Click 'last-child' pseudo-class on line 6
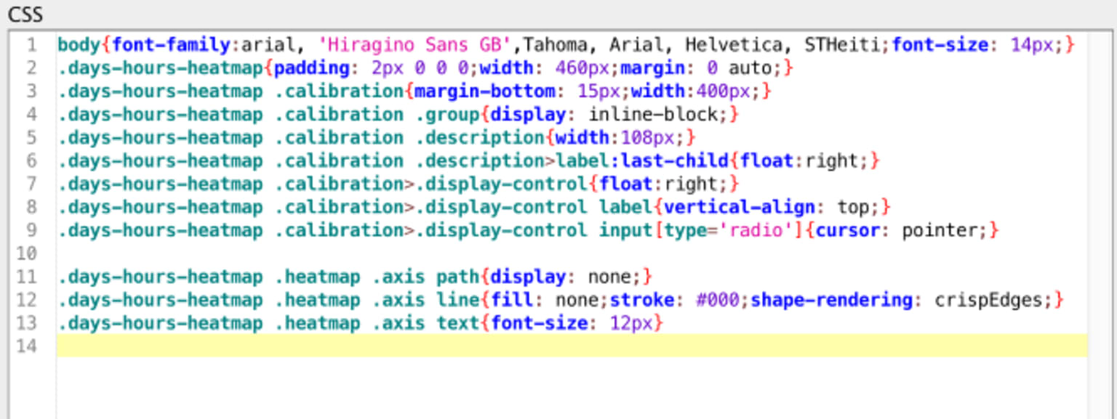The height and width of the screenshot is (419, 1117). [x=676, y=160]
